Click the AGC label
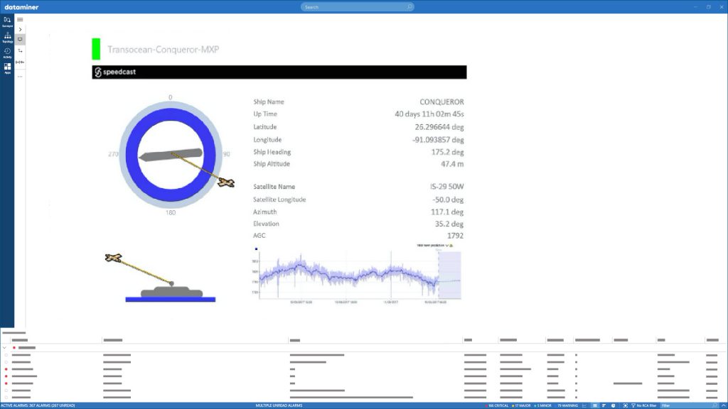Viewport: 728px width, 409px height. [259, 236]
